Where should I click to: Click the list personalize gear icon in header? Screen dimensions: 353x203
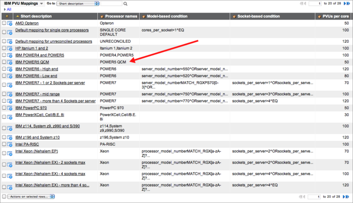(x=7, y=16)
